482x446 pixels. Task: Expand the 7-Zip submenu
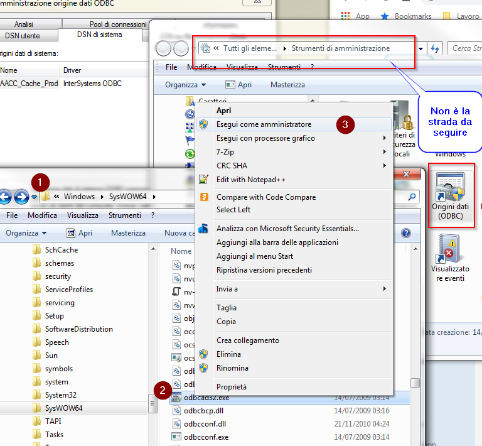[385, 151]
